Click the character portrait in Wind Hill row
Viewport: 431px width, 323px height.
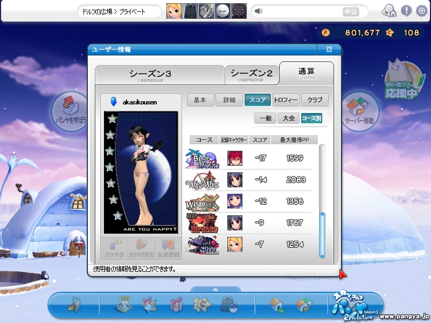pos(235,201)
